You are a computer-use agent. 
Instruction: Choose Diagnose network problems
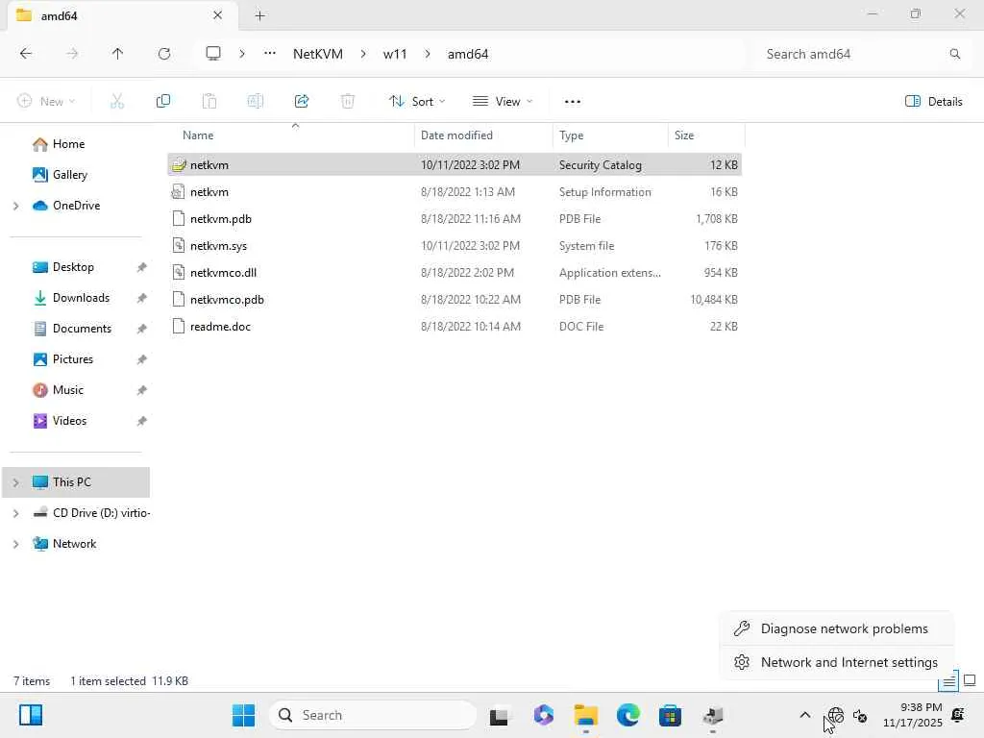coord(836,628)
